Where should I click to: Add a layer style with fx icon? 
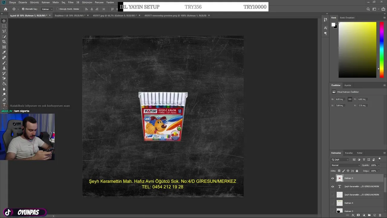click(x=353, y=215)
